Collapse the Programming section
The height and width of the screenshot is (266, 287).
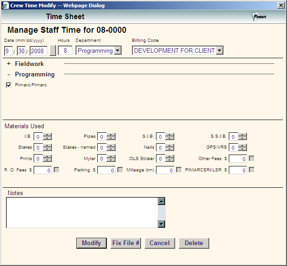click(x=9, y=75)
